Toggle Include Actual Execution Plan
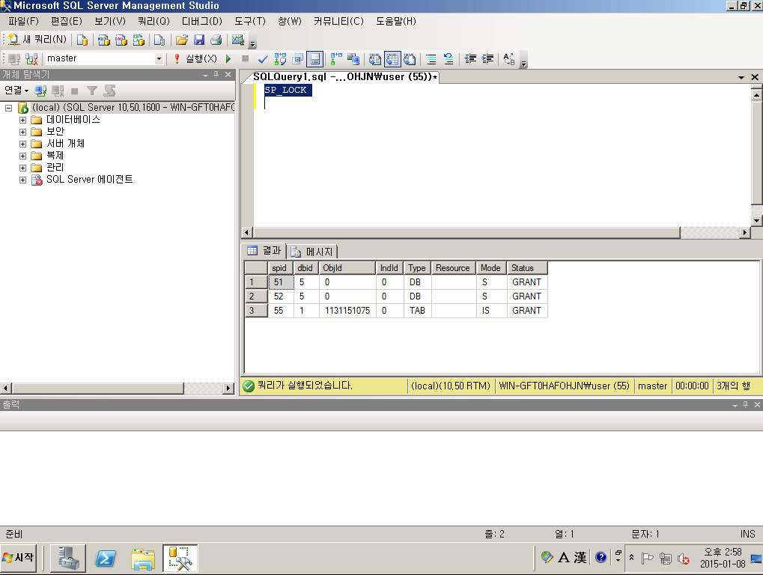763x575 pixels. click(x=336, y=59)
